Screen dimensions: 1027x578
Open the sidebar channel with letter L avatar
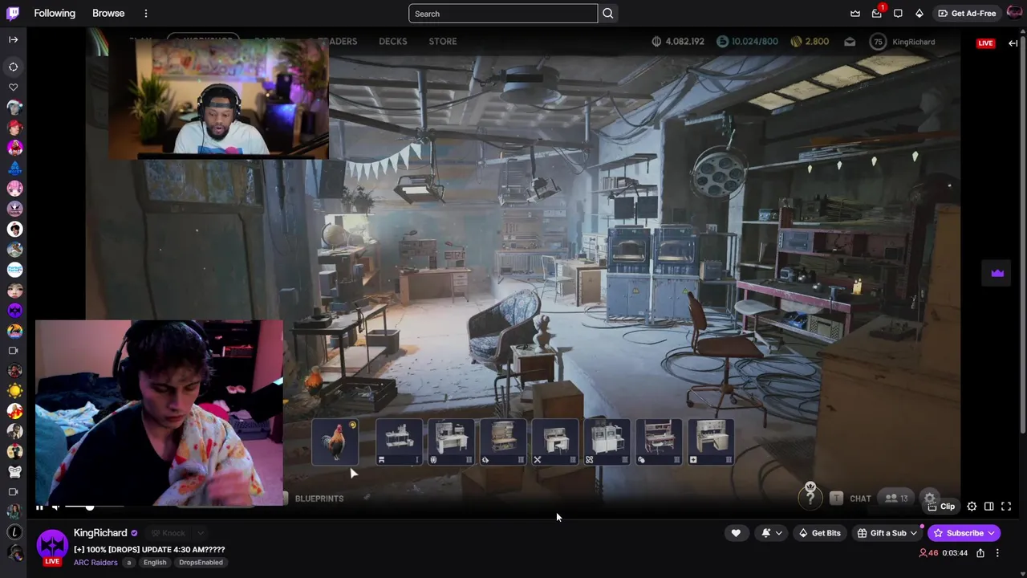point(14,532)
